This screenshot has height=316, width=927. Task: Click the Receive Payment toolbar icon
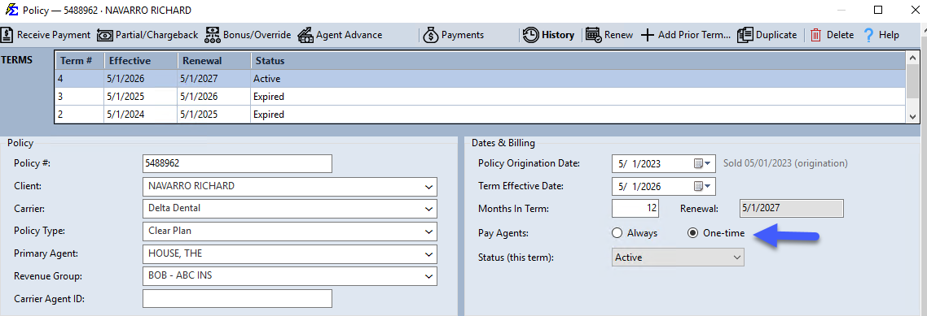pyautogui.click(x=7, y=35)
